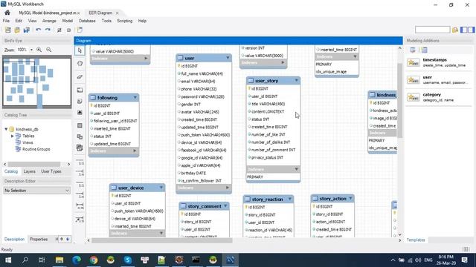This screenshot has height=267, width=476.
Task: Open the No Selection dropdown
Action: (x=36, y=191)
